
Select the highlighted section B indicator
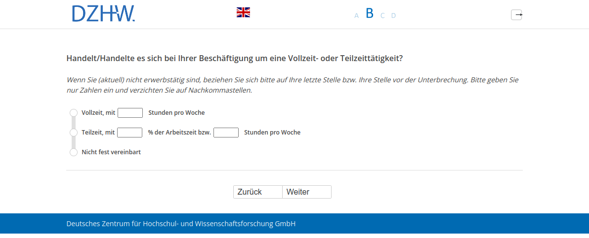370,14
